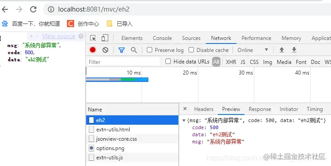Reload the page with the refresh icon
Viewport: 331px width, 166px height.
(33, 9)
